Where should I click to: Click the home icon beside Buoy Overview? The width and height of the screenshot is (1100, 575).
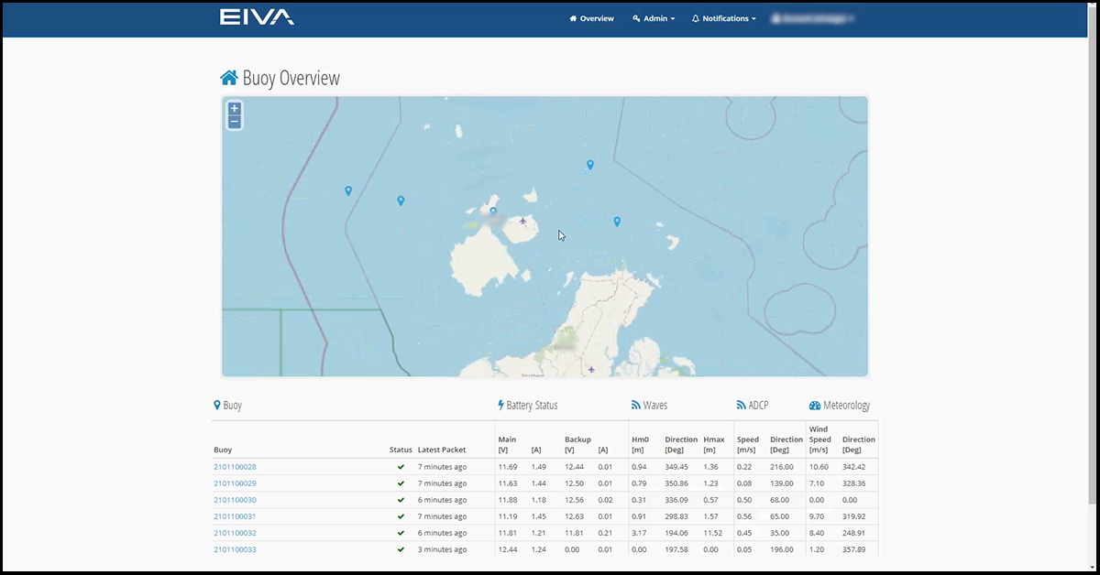click(x=229, y=78)
